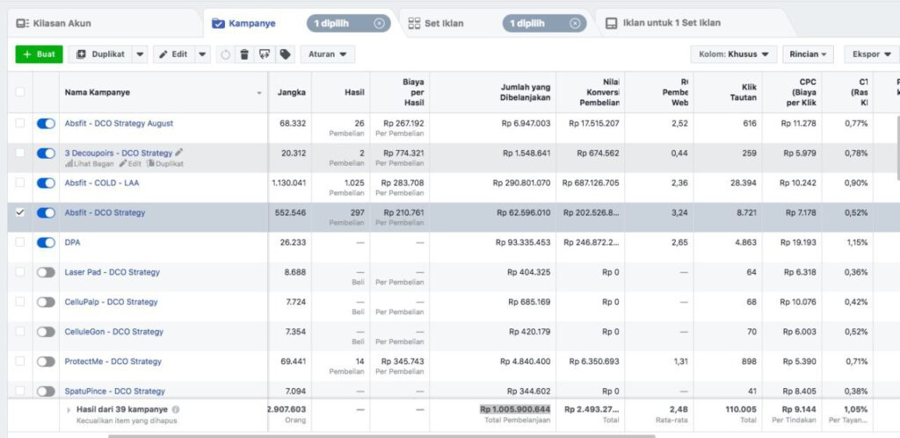Click the tag label icon in toolbar

click(x=285, y=54)
